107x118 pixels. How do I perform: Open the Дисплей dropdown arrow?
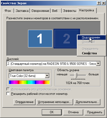98,63
